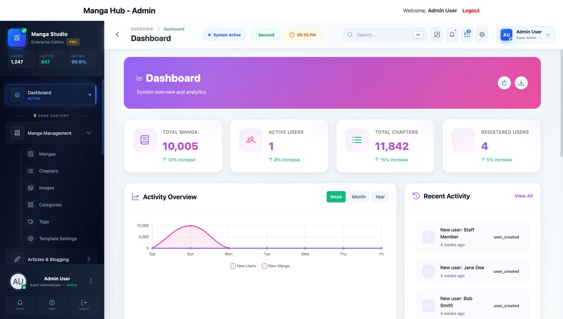Open the messages inbox icon with badge
563x319 pixels.
[x=467, y=35]
